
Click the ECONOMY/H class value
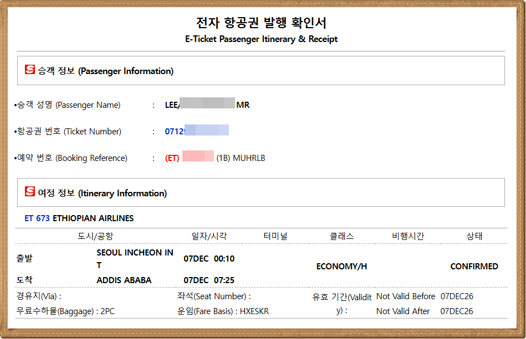341,267
